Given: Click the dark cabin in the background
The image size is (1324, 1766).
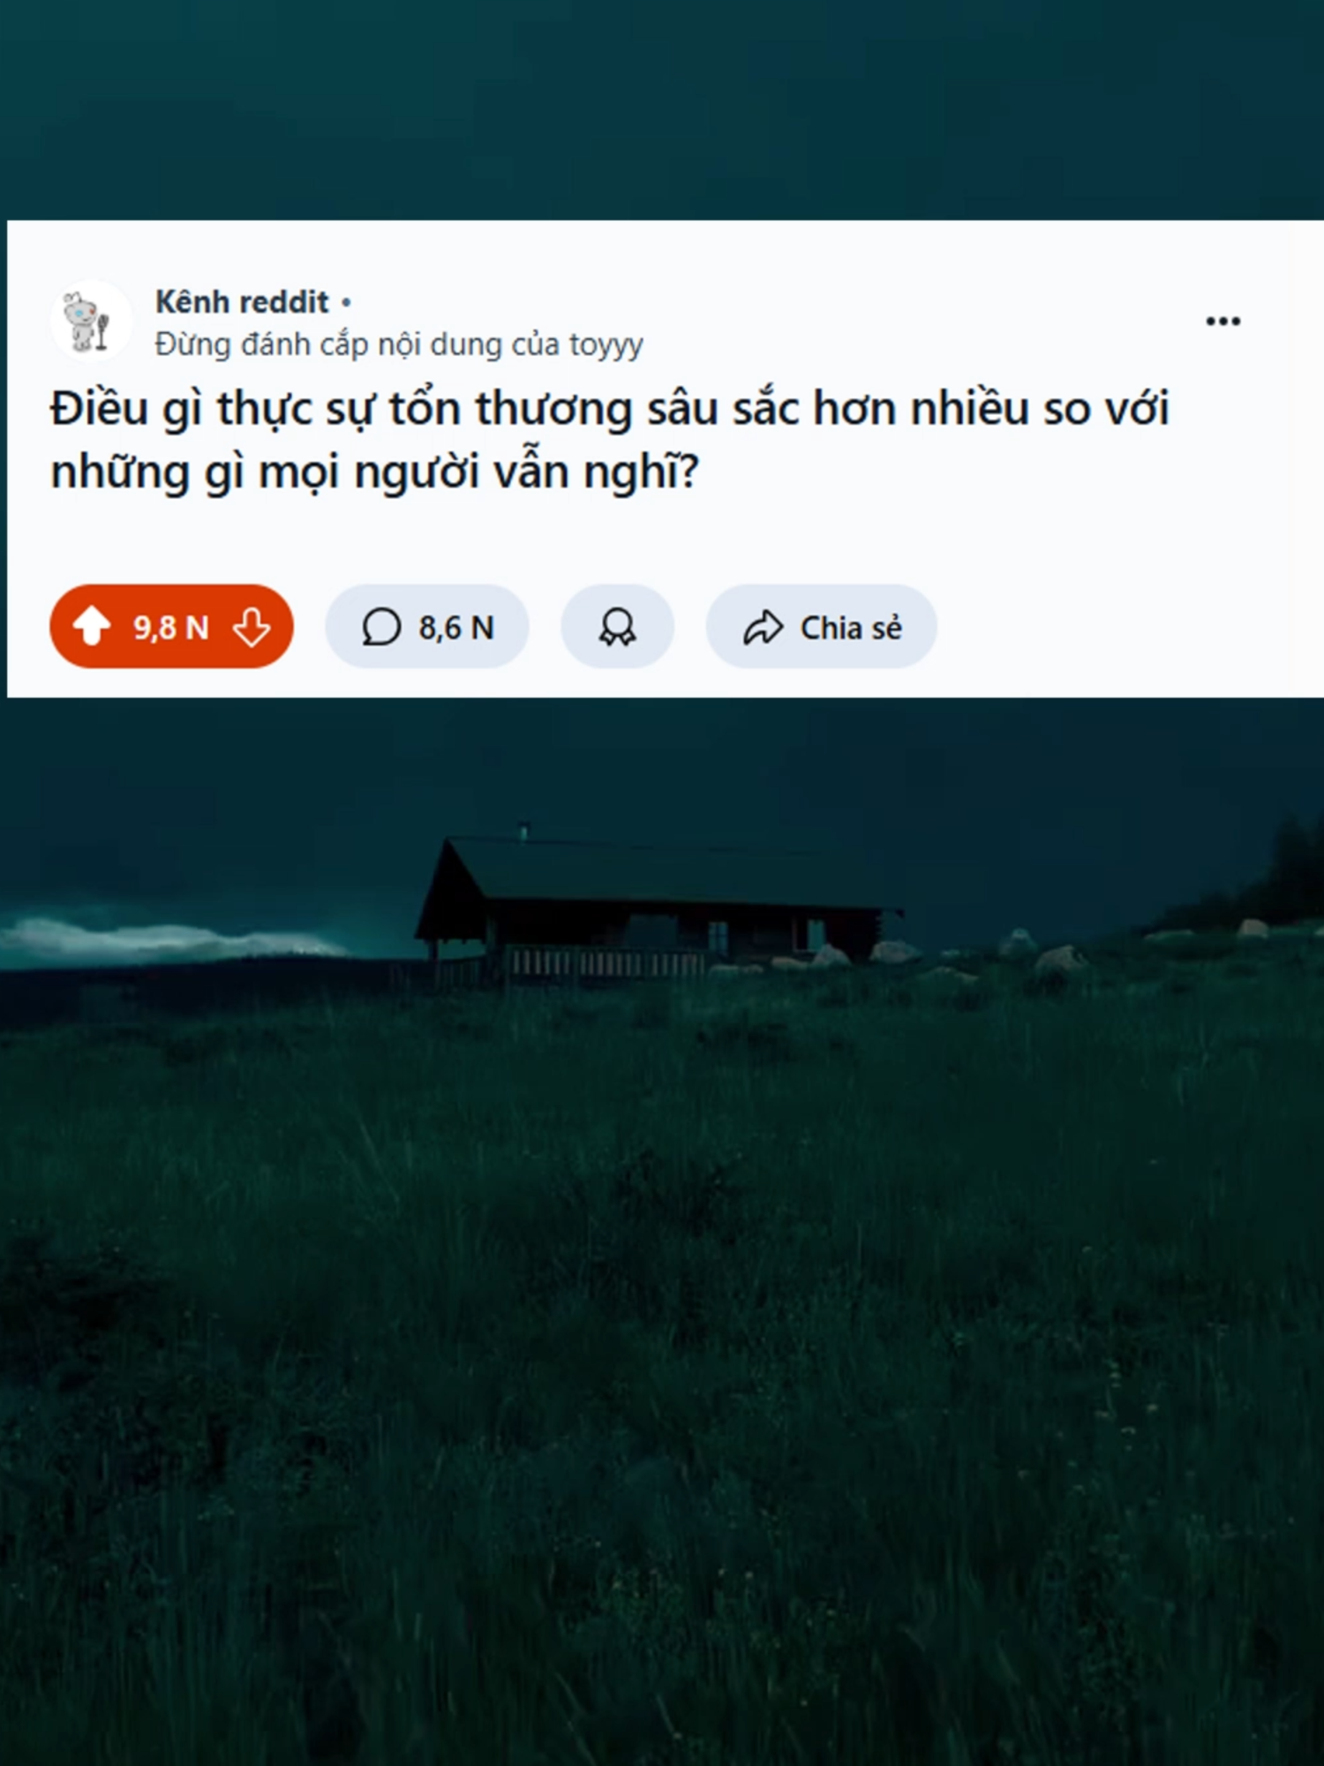Looking at the screenshot, I should coord(658,905).
